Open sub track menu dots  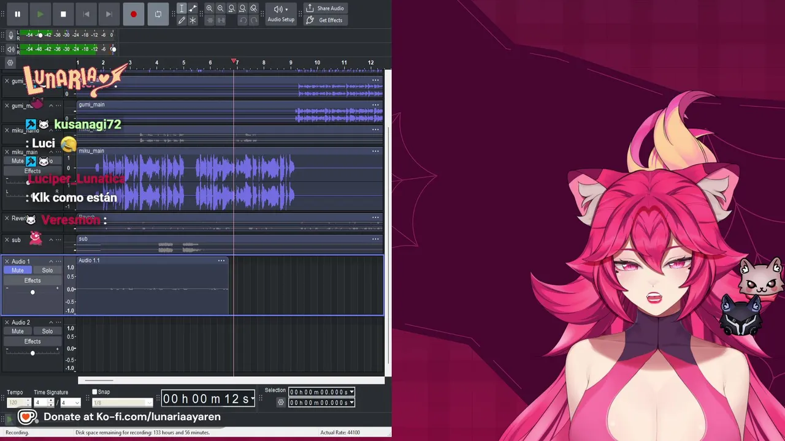click(59, 239)
